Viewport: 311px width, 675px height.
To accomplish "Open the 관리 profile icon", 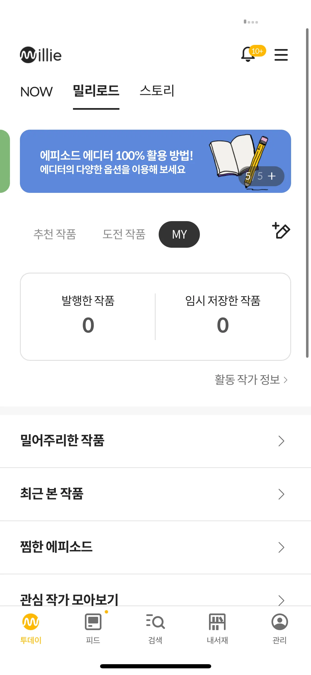I will tap(280, 622).
